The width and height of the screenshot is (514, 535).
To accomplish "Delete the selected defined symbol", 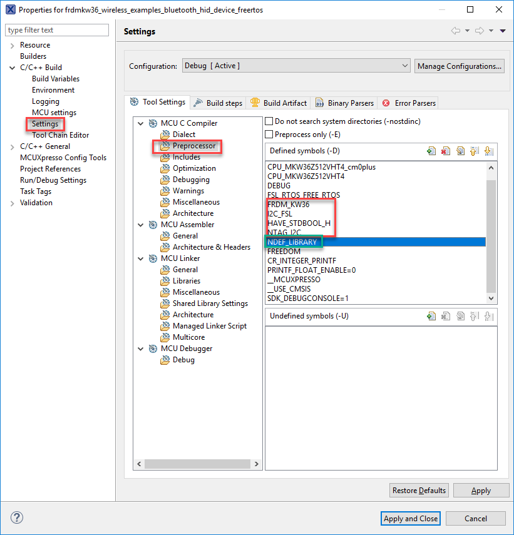I will [x=446, y=151].
